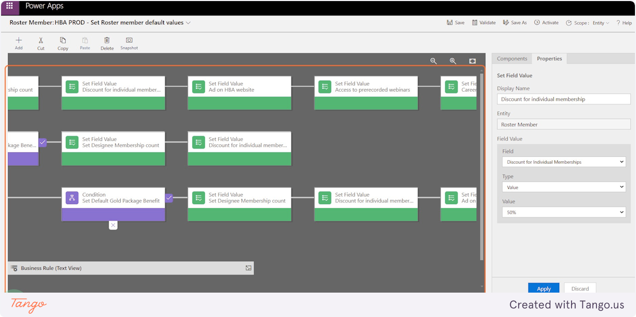Save the business rule
Image resolution: width=636 pixels, height=317 pixels.
pos(455,23)
